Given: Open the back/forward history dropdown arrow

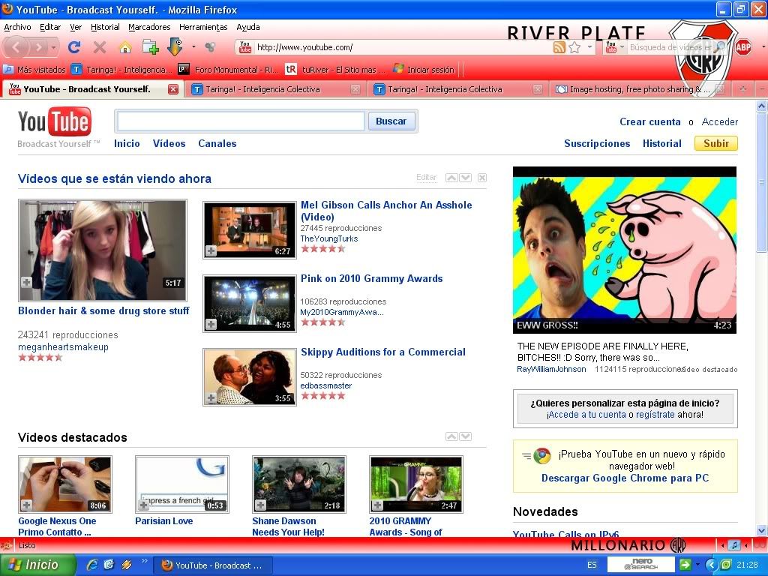Looking at the screenshot, I should coord(58,47).
